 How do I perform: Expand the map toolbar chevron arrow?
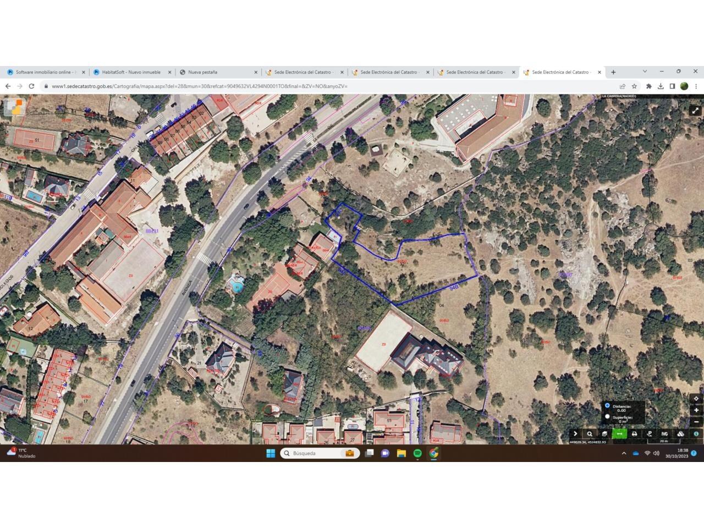(x=575, y=433)
